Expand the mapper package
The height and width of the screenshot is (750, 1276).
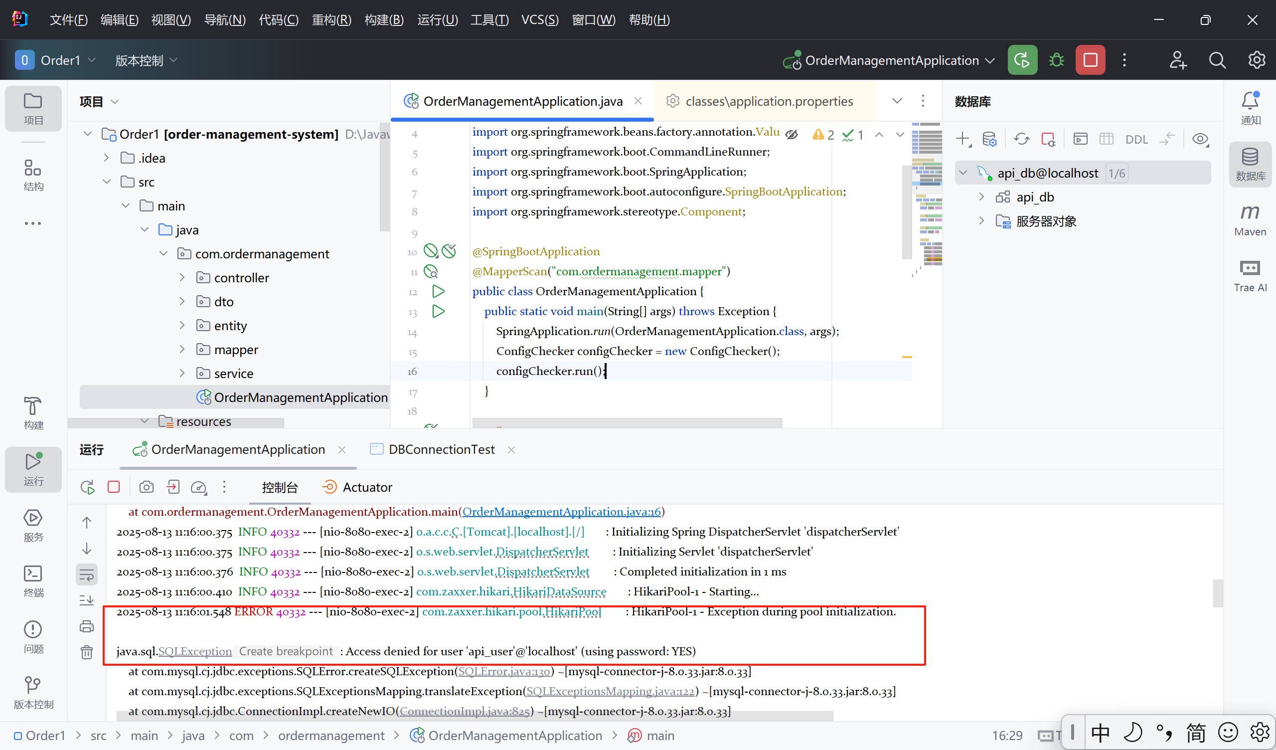click(x=182, y=349)
